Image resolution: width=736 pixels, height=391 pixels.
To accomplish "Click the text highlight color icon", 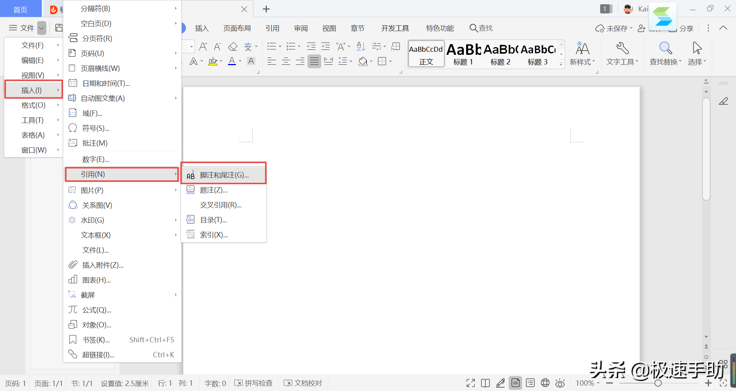I will click(x=213, y=61).
